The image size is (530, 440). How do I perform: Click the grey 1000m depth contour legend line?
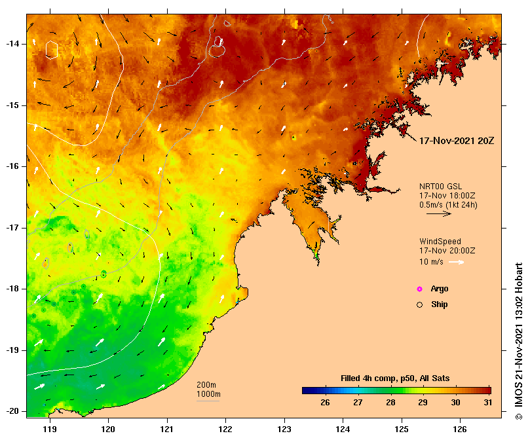tap(208, 401)
